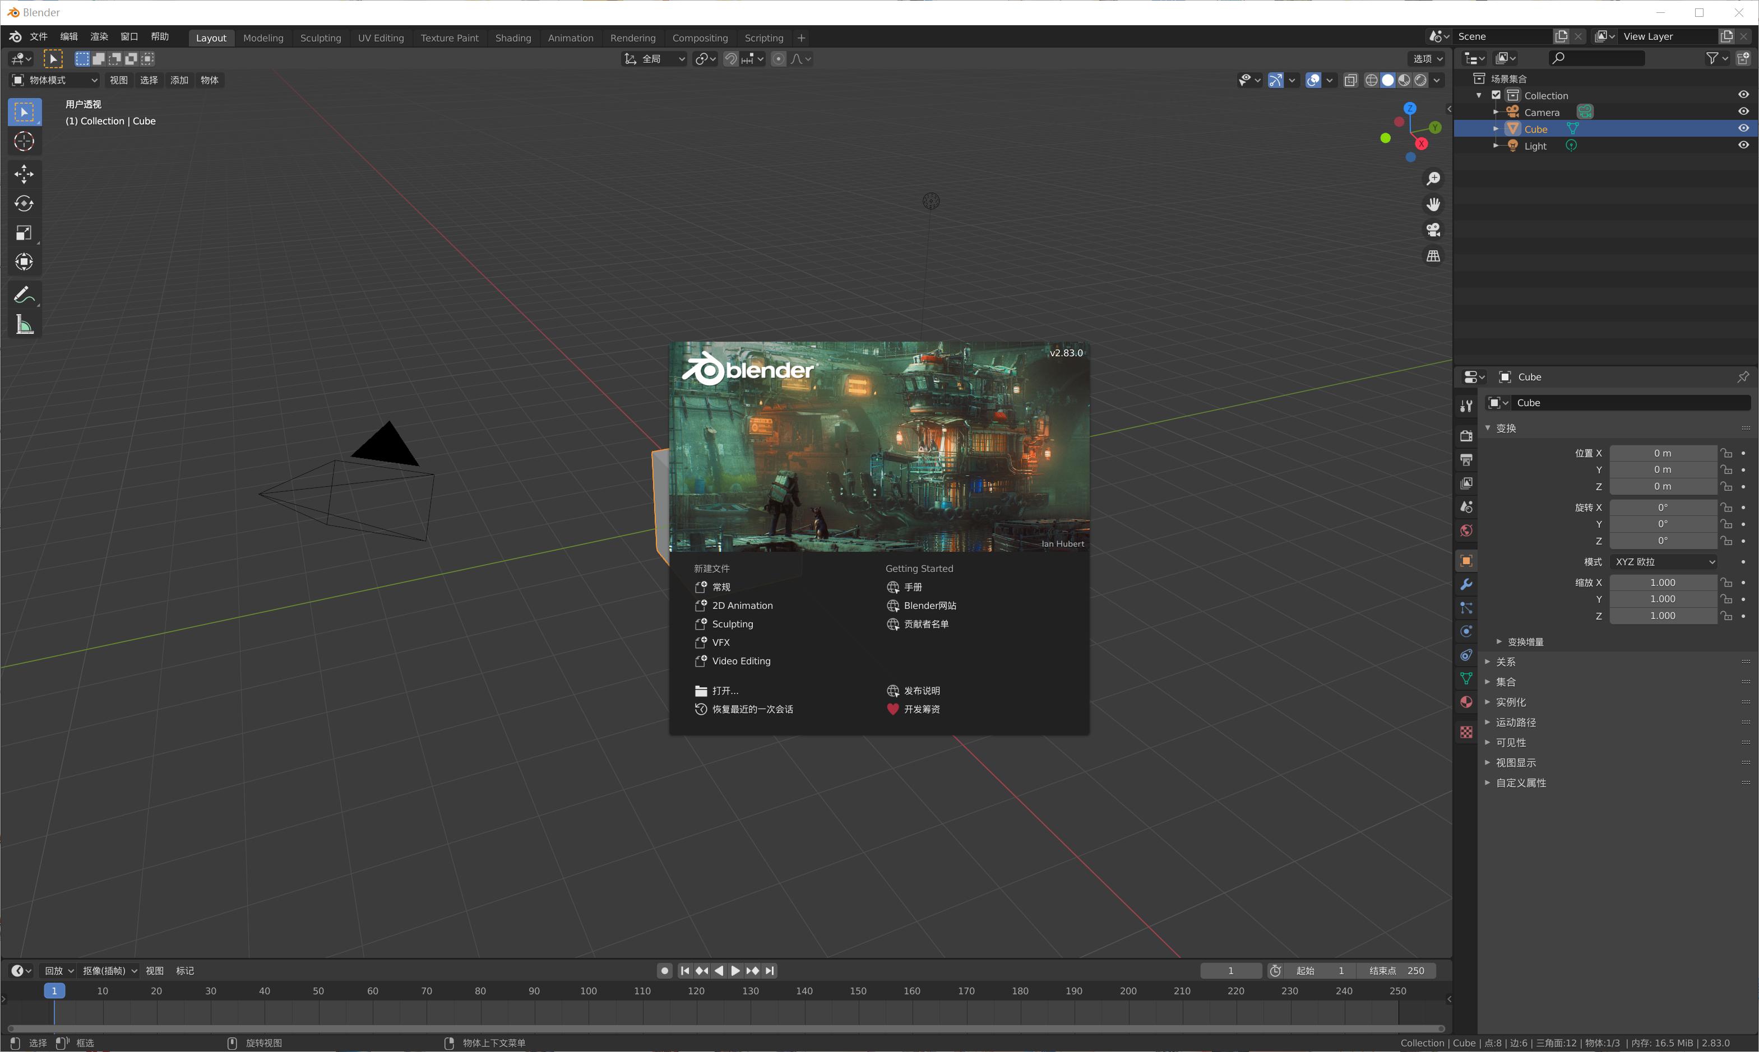Open the File menu
The image size is (1759, 1052).
(38, 37)
